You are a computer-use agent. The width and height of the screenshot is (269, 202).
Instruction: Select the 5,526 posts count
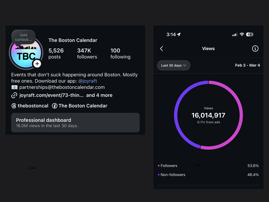(x=56, y=54)
